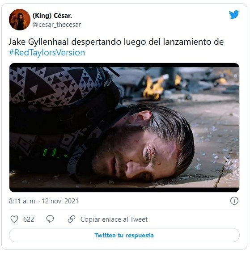Click the Twittea tu respuesta button
This screenshot has height=253, width=250.
pos(124,235)
